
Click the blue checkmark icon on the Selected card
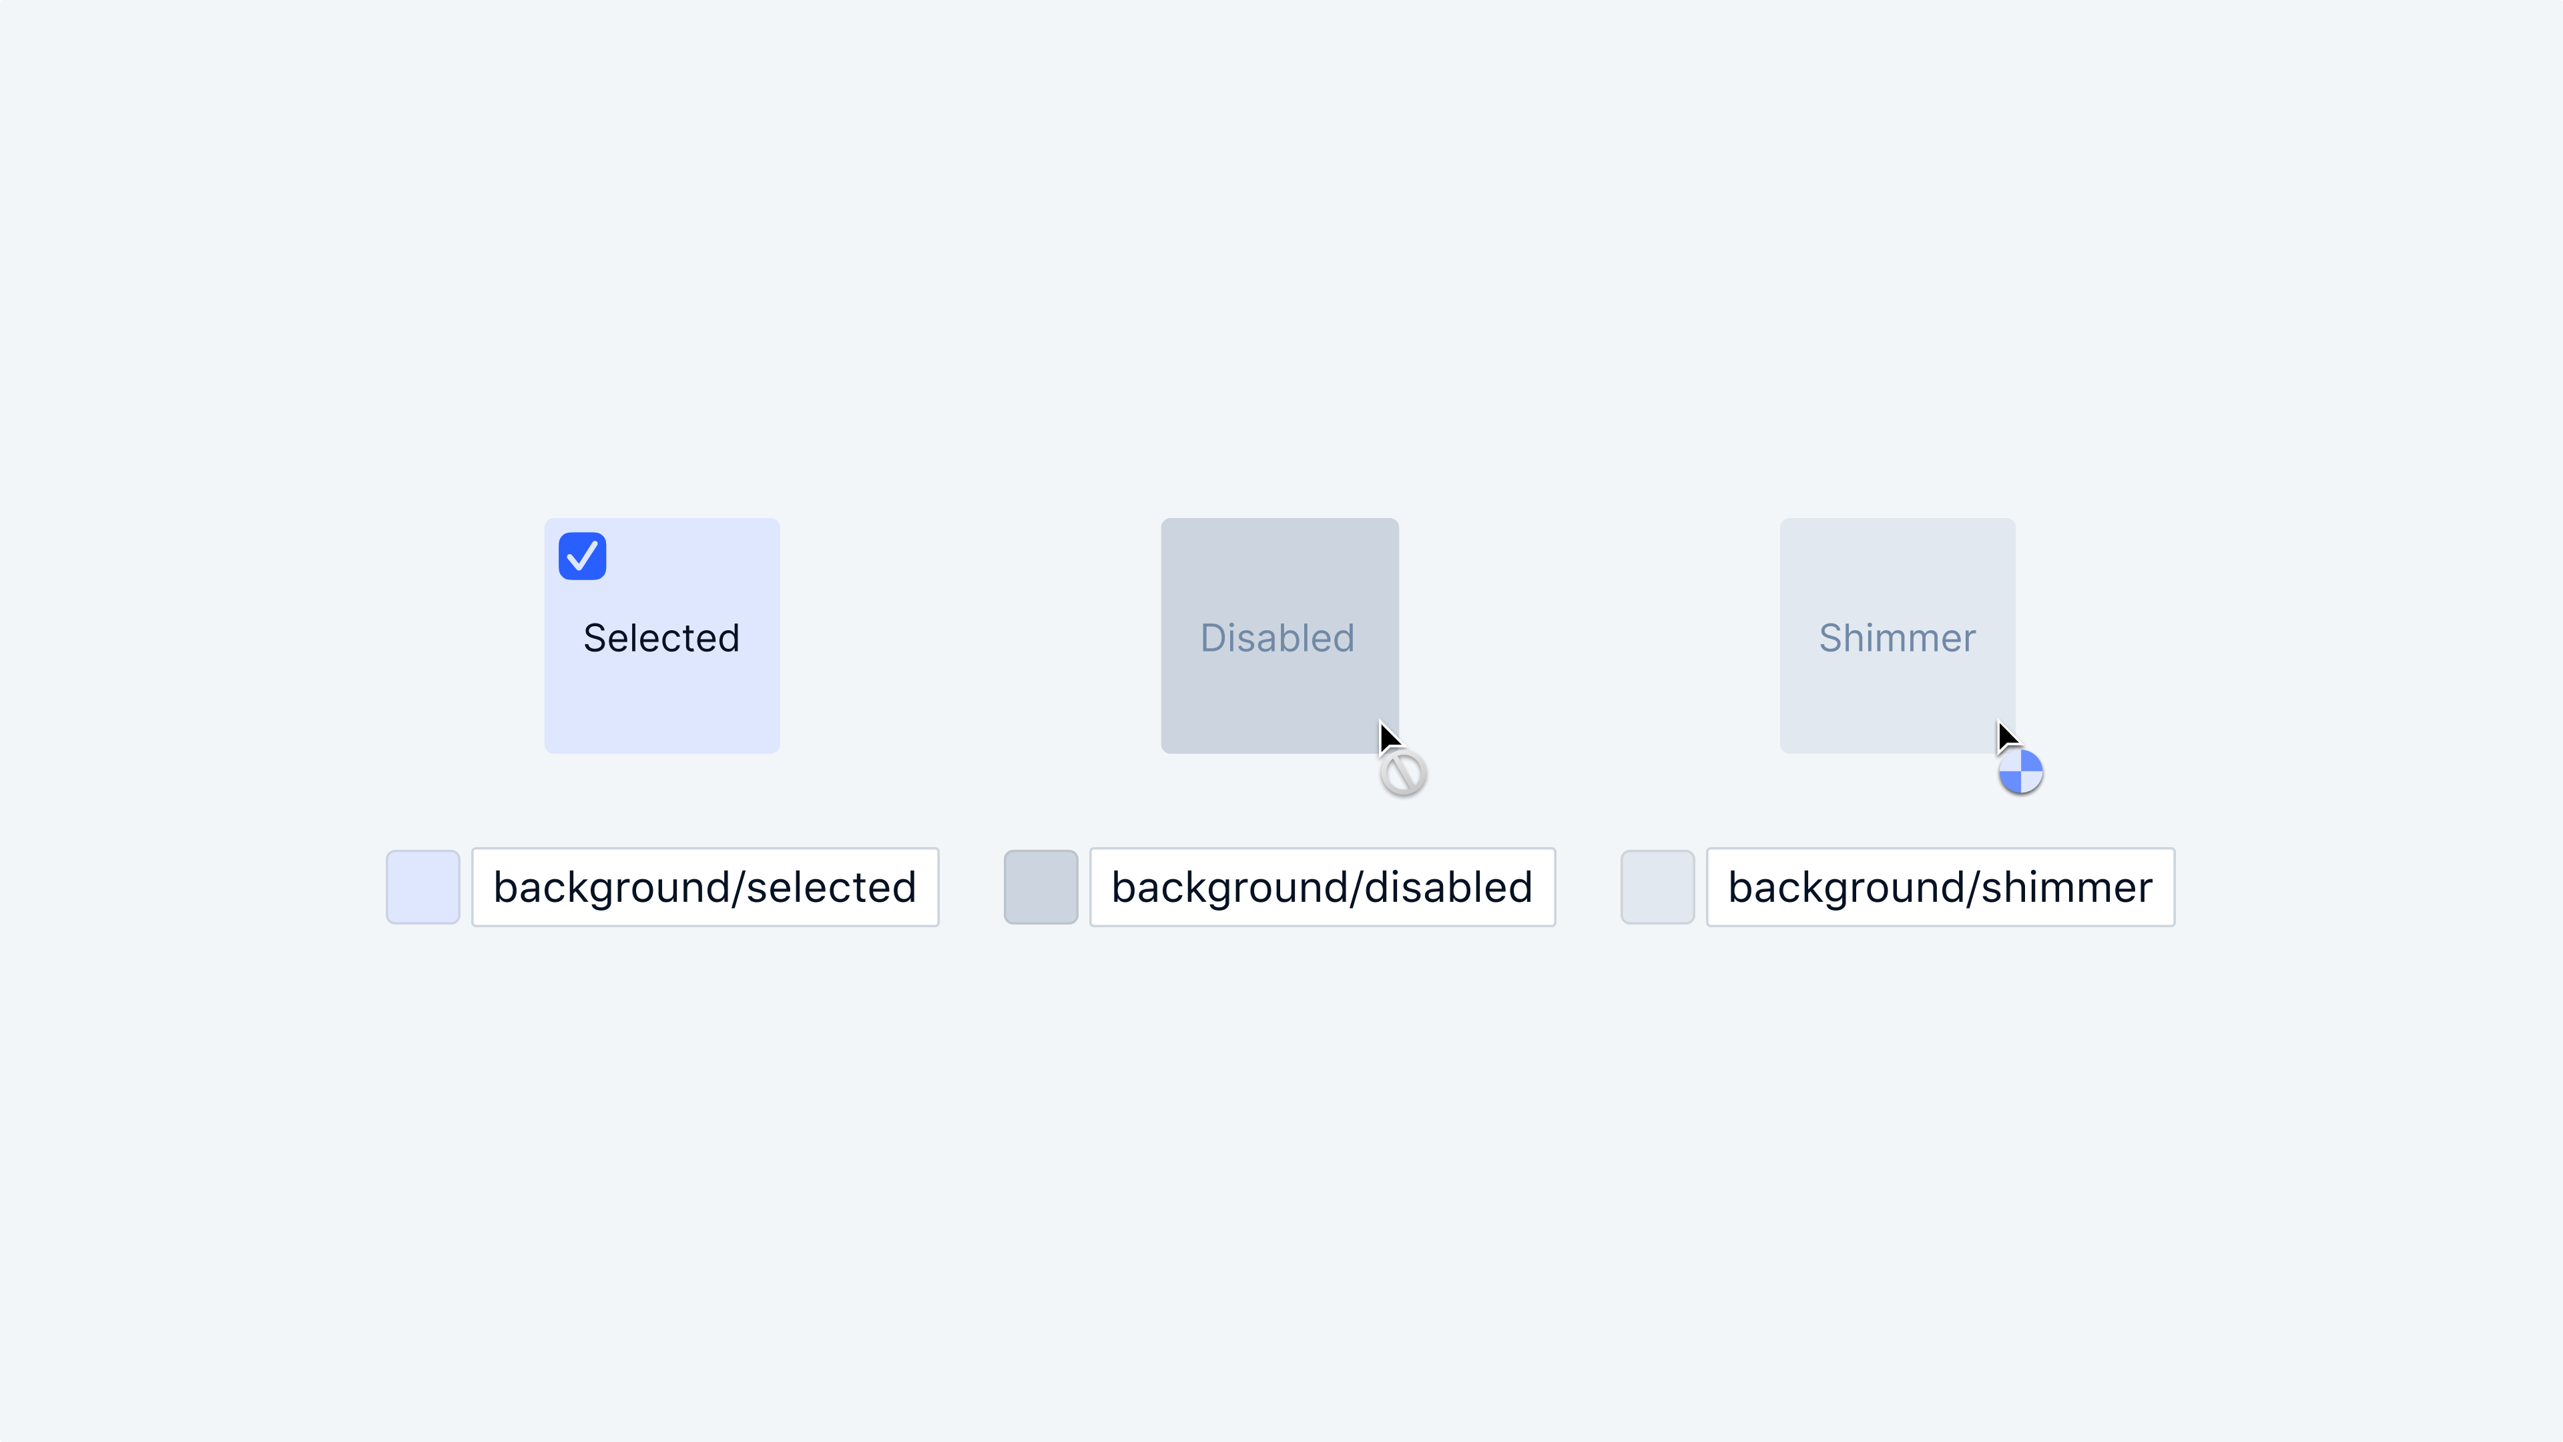tap(582, 555)
